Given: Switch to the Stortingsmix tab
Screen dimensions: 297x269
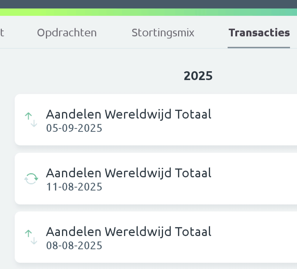Looking at the screenshot, I should (163, 33).
